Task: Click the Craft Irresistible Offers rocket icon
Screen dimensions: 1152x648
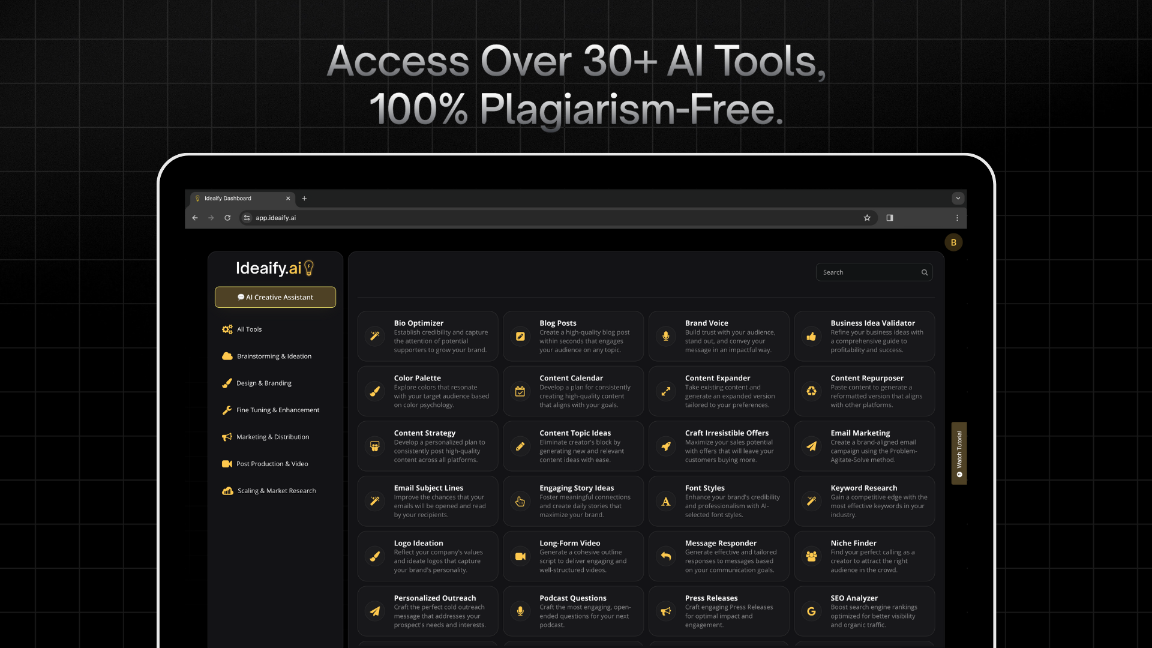Action: tap(665, 446)
